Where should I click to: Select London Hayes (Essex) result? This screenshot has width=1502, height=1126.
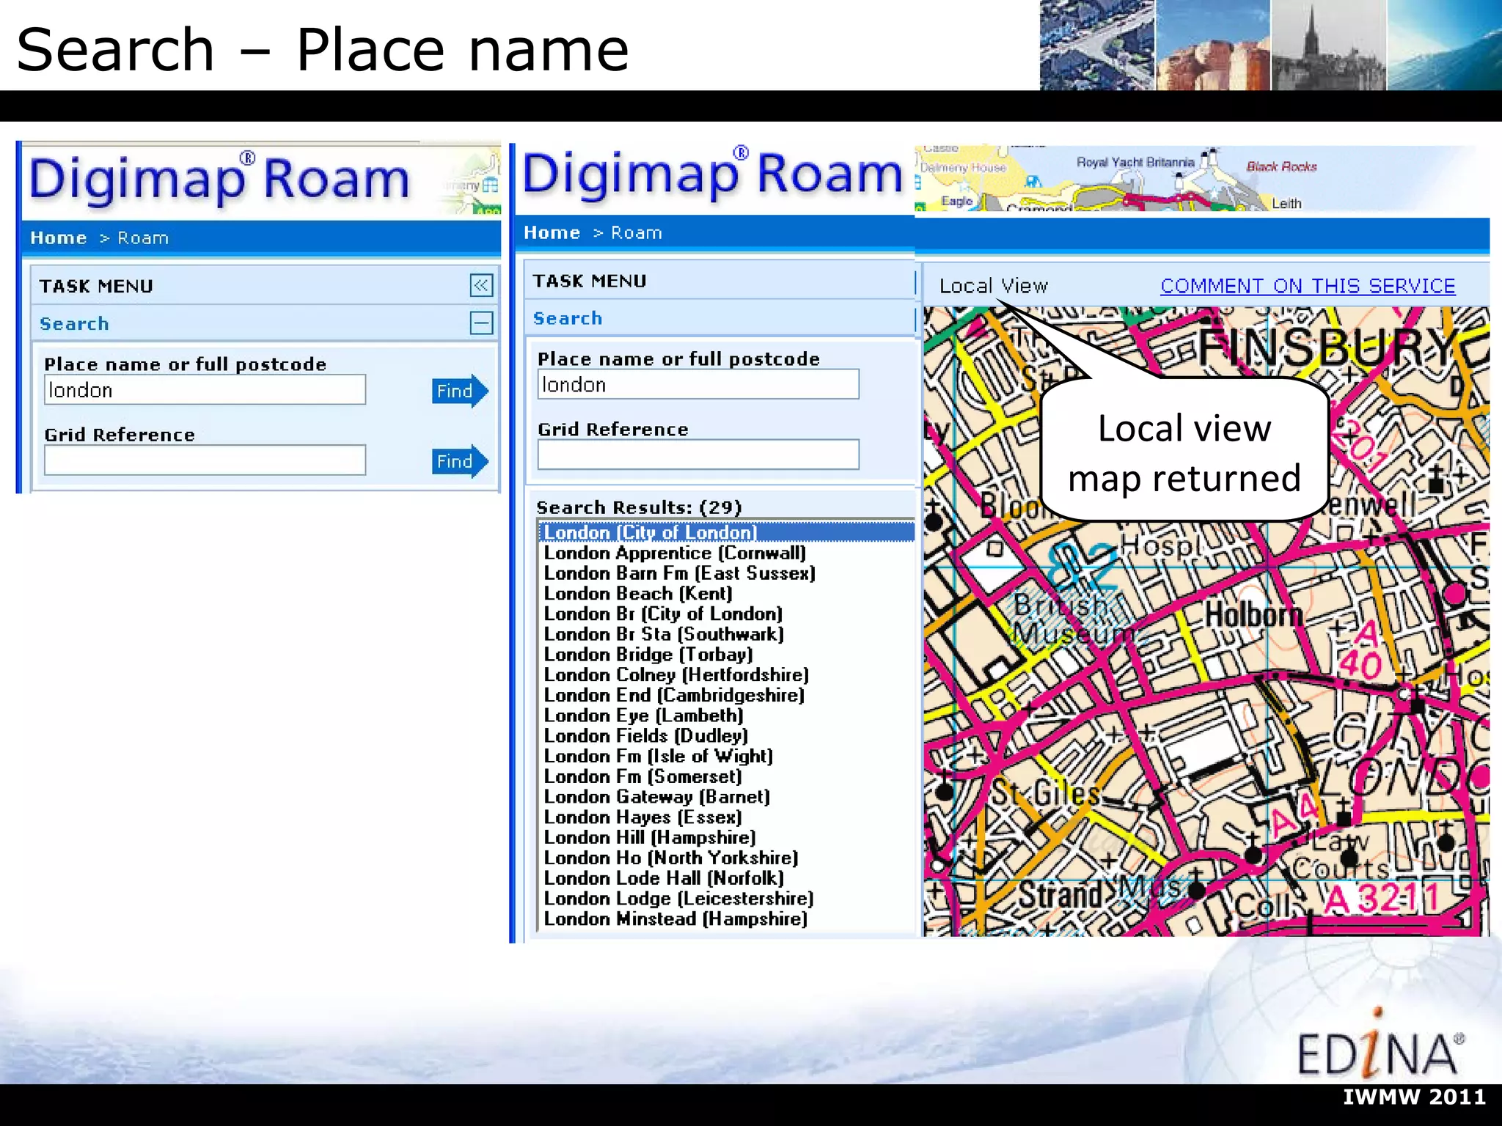tap(643, 817)
